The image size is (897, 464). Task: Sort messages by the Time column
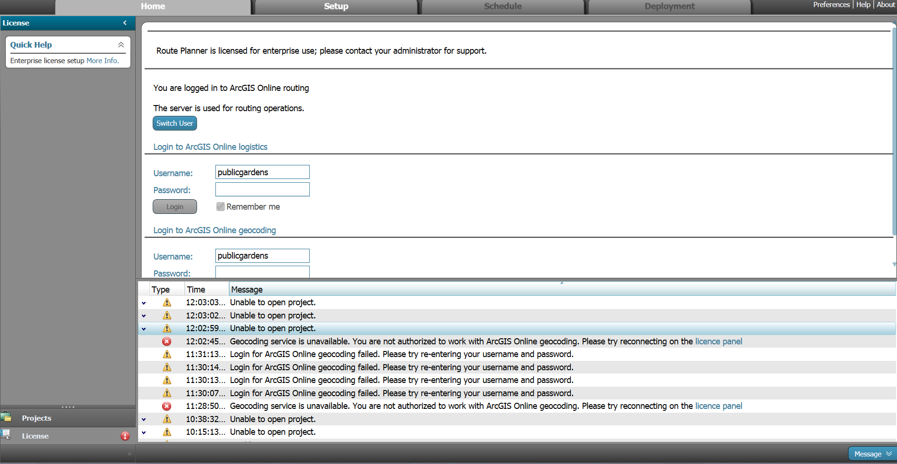coord(206,289)
